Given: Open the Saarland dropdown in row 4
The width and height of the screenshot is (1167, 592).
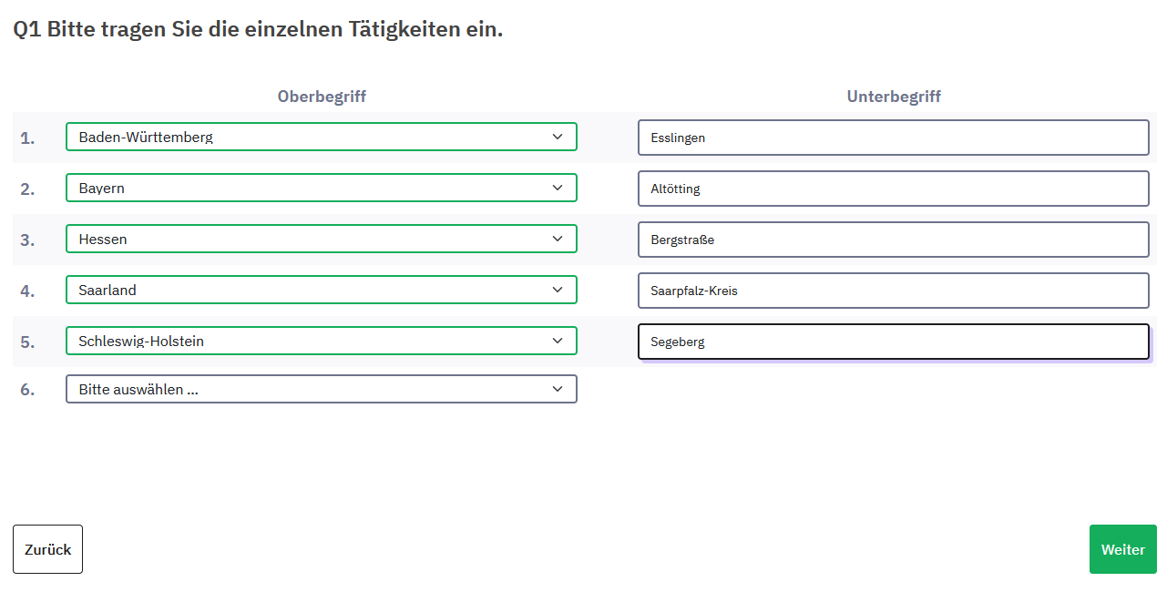Looking at the screenshot, I should 321,290.
